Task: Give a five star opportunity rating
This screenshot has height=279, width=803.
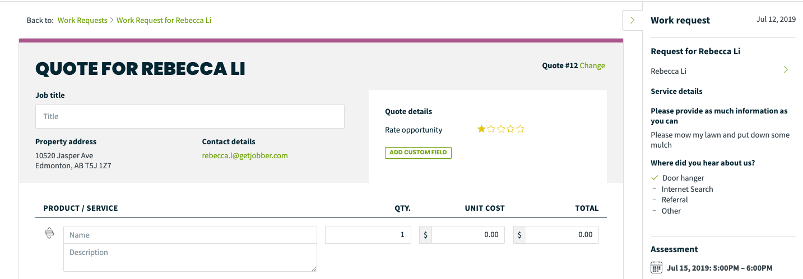Action: (x=520, y=129)
